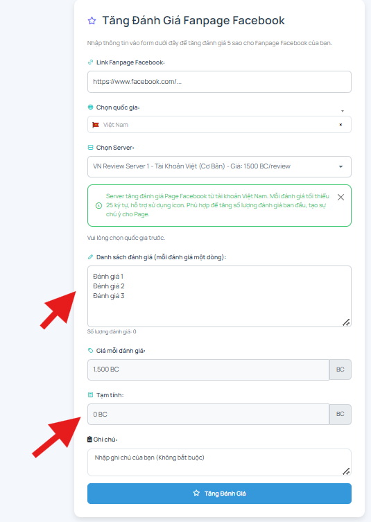
Task: Click the pencil icon beside Danh sách đánh giá
Action: pyautogui.click(x=90, y=257)
